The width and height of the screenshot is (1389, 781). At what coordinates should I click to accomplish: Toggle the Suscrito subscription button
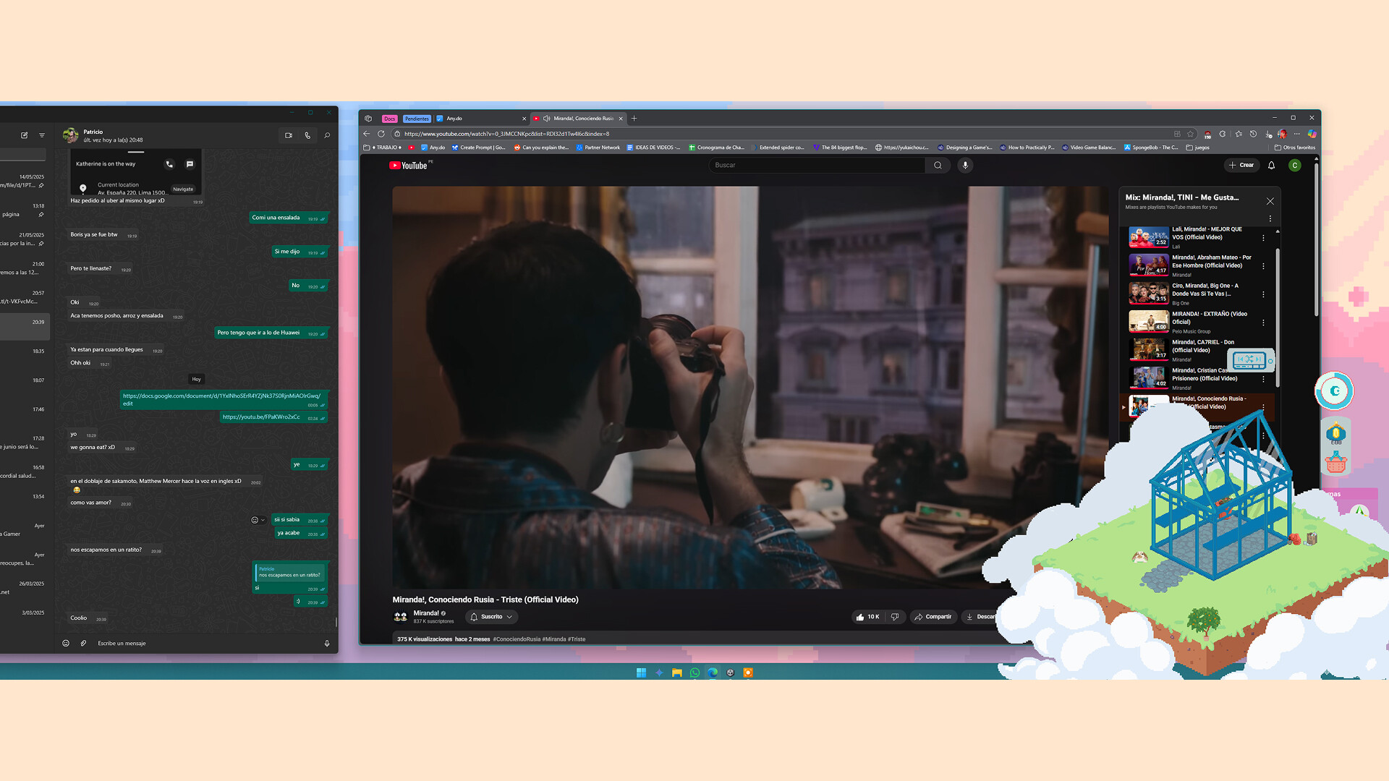(x=491, y=616)
